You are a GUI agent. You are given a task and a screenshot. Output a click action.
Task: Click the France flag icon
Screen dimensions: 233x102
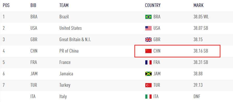(x=148, y=62)
